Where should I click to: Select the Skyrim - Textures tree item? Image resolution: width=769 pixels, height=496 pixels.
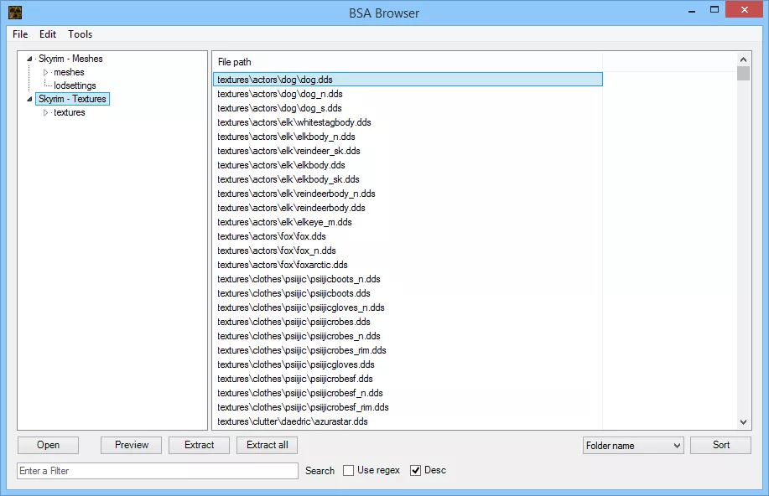click(73, 99)
